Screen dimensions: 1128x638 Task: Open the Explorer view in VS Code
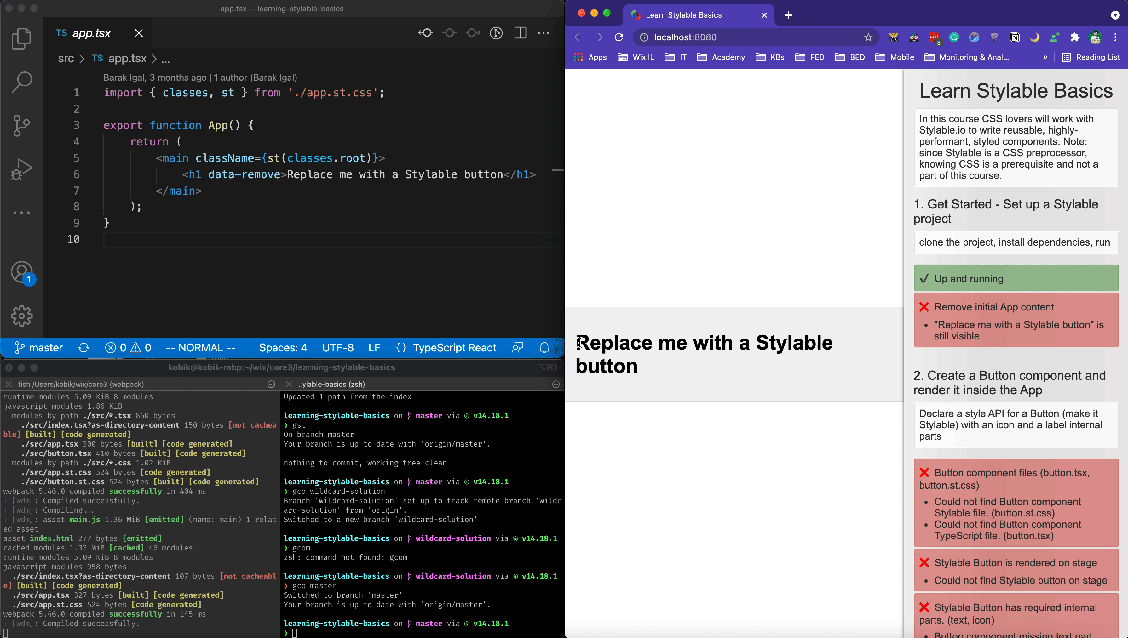click(21, 38)
